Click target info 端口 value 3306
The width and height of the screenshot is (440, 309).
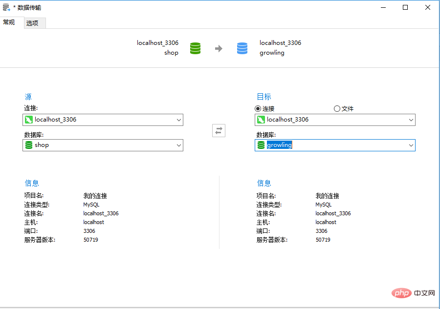click(321, 231)
